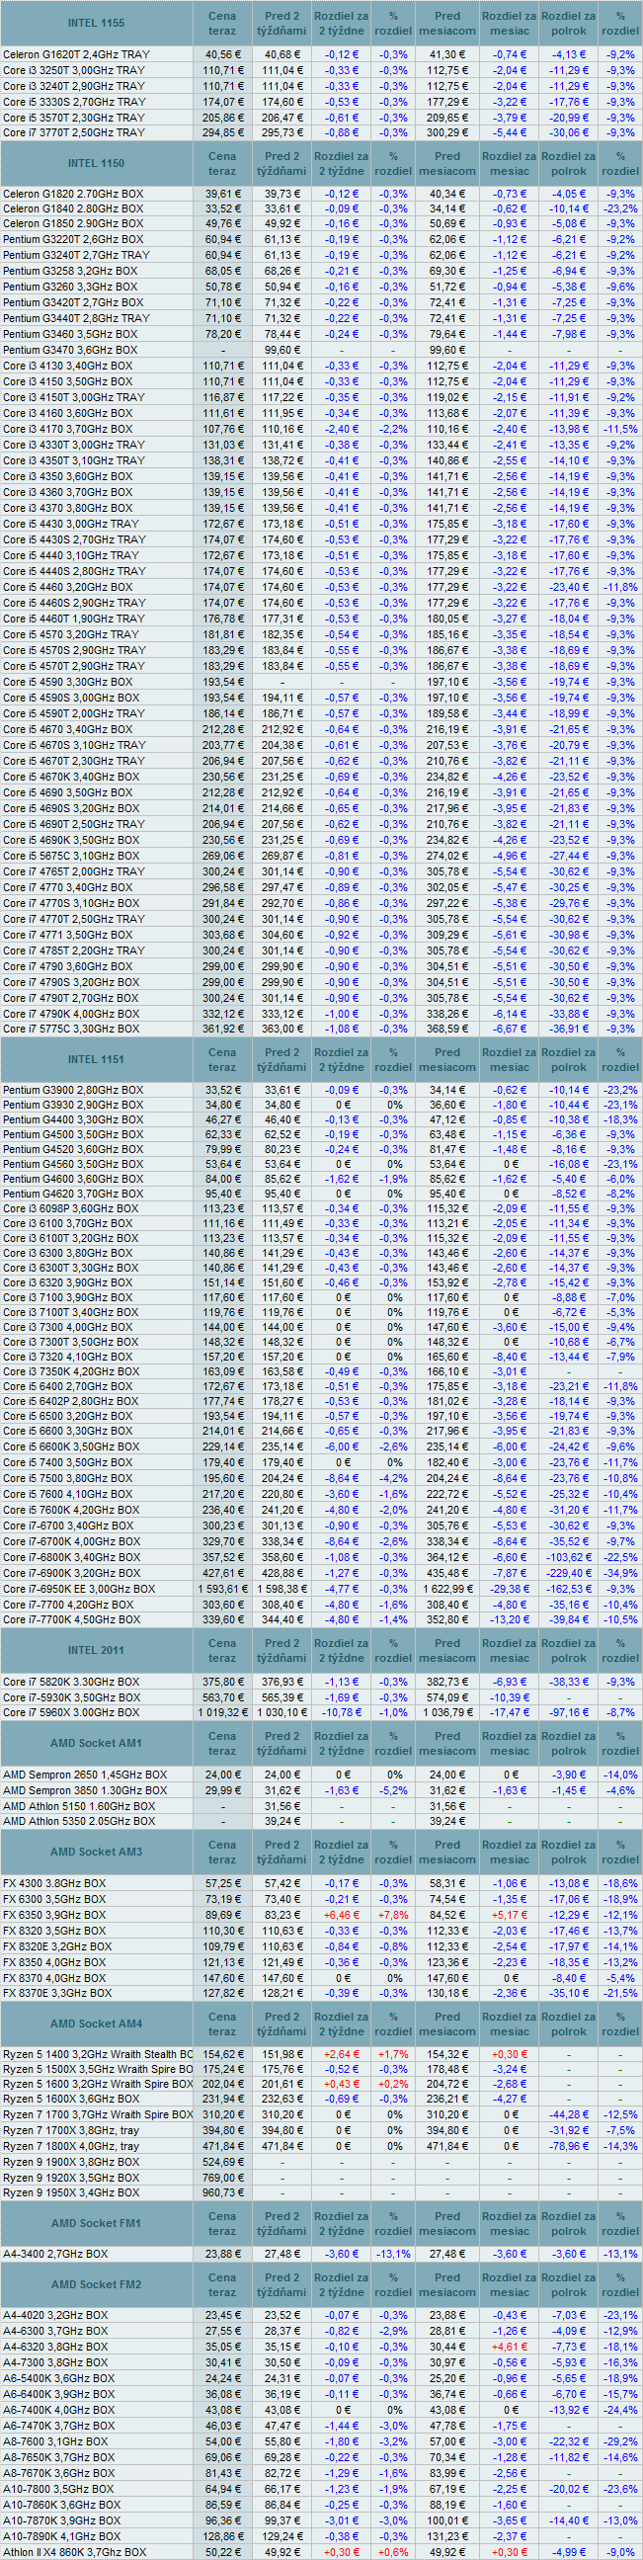Select row FX 6350 3,9GHz BOX
Image resolution: width=643 pixels, height=2560 pixels.
tap(321, 1914)
